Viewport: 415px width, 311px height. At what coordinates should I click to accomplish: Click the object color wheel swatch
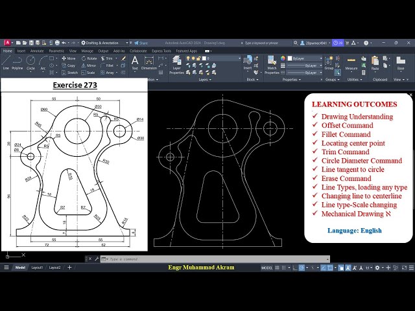[283, 58]
